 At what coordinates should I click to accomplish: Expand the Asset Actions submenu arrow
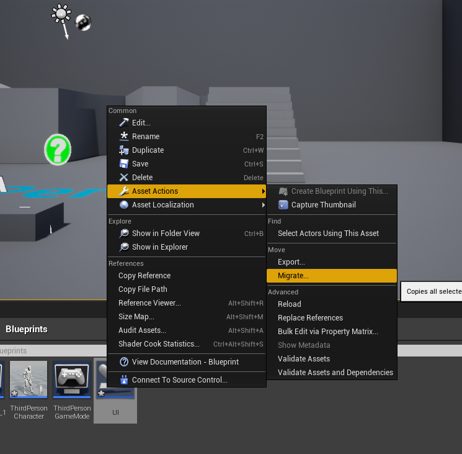(x=263, y=191)
